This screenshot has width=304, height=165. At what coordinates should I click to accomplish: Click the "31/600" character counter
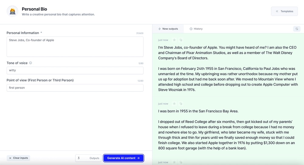click(x=140, y=33)
